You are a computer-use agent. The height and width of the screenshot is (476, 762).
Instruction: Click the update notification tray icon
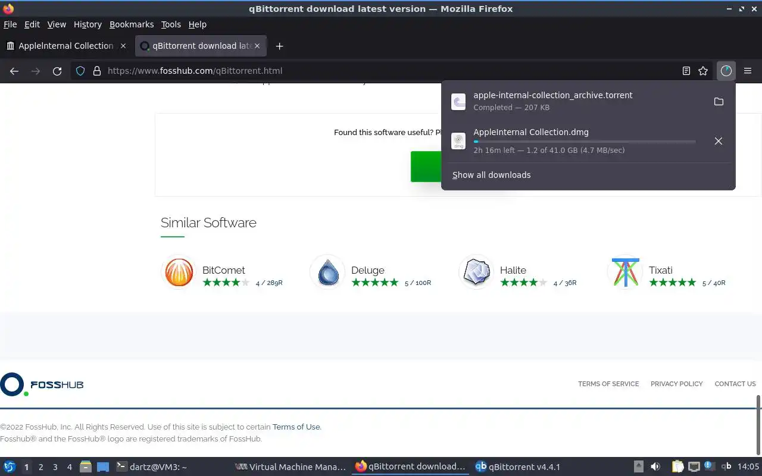(x=710, y=466)
